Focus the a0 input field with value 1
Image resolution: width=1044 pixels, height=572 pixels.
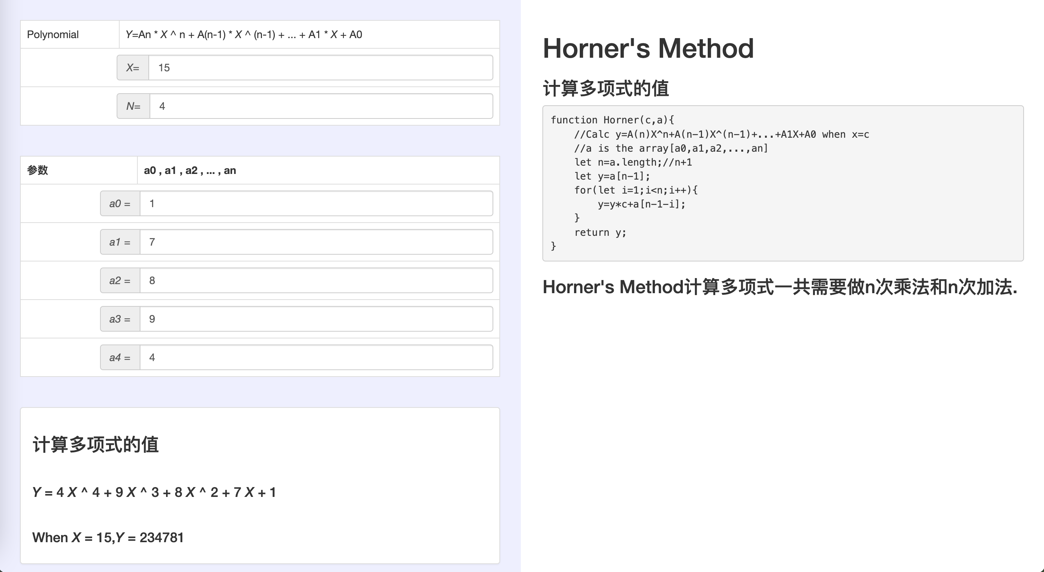[x=317, y=203]
